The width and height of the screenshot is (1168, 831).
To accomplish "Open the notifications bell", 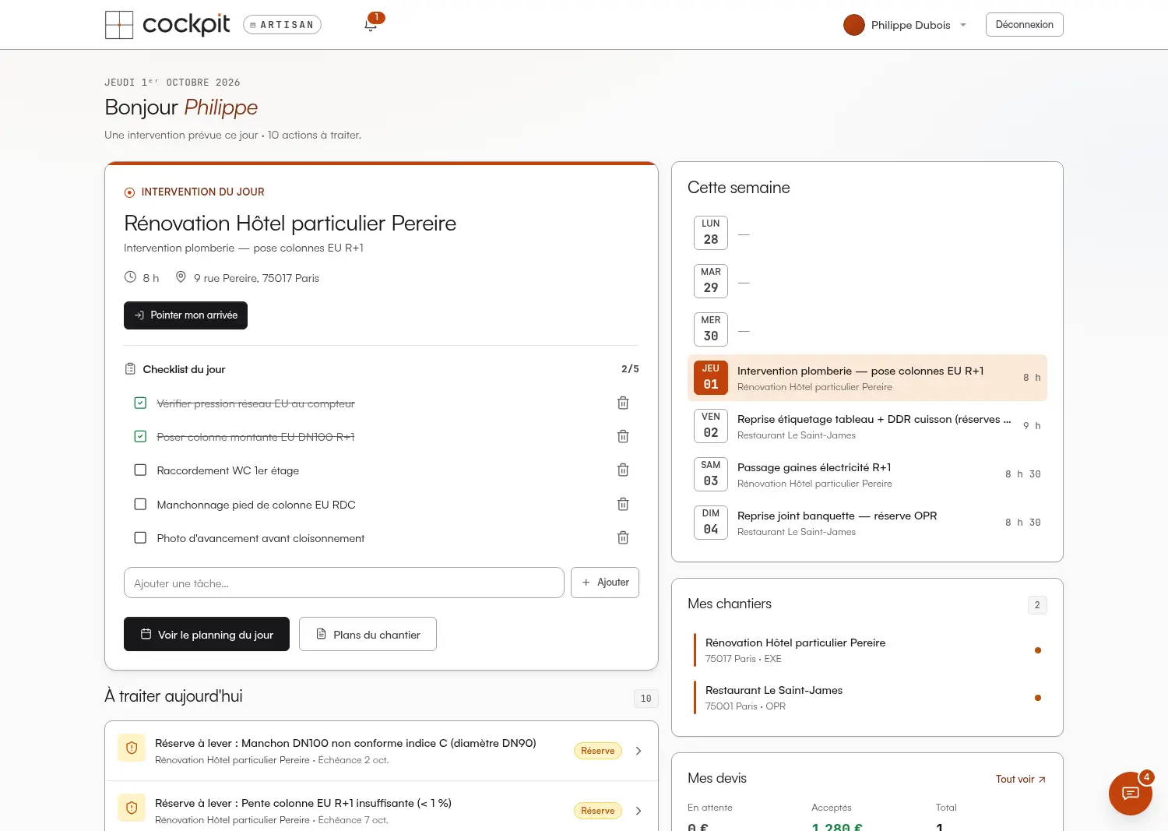I will (371, 25).
